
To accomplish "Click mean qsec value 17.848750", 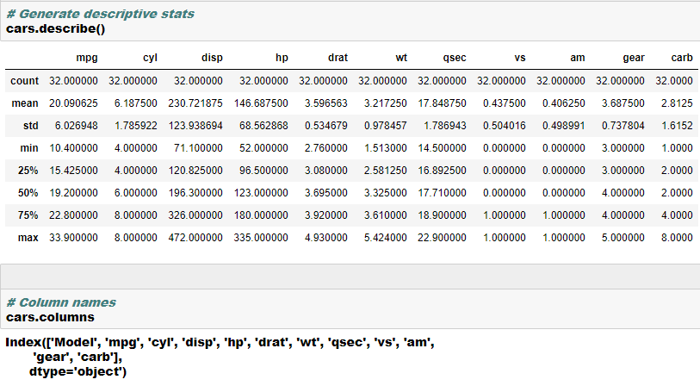I will [x=443, y=103].
